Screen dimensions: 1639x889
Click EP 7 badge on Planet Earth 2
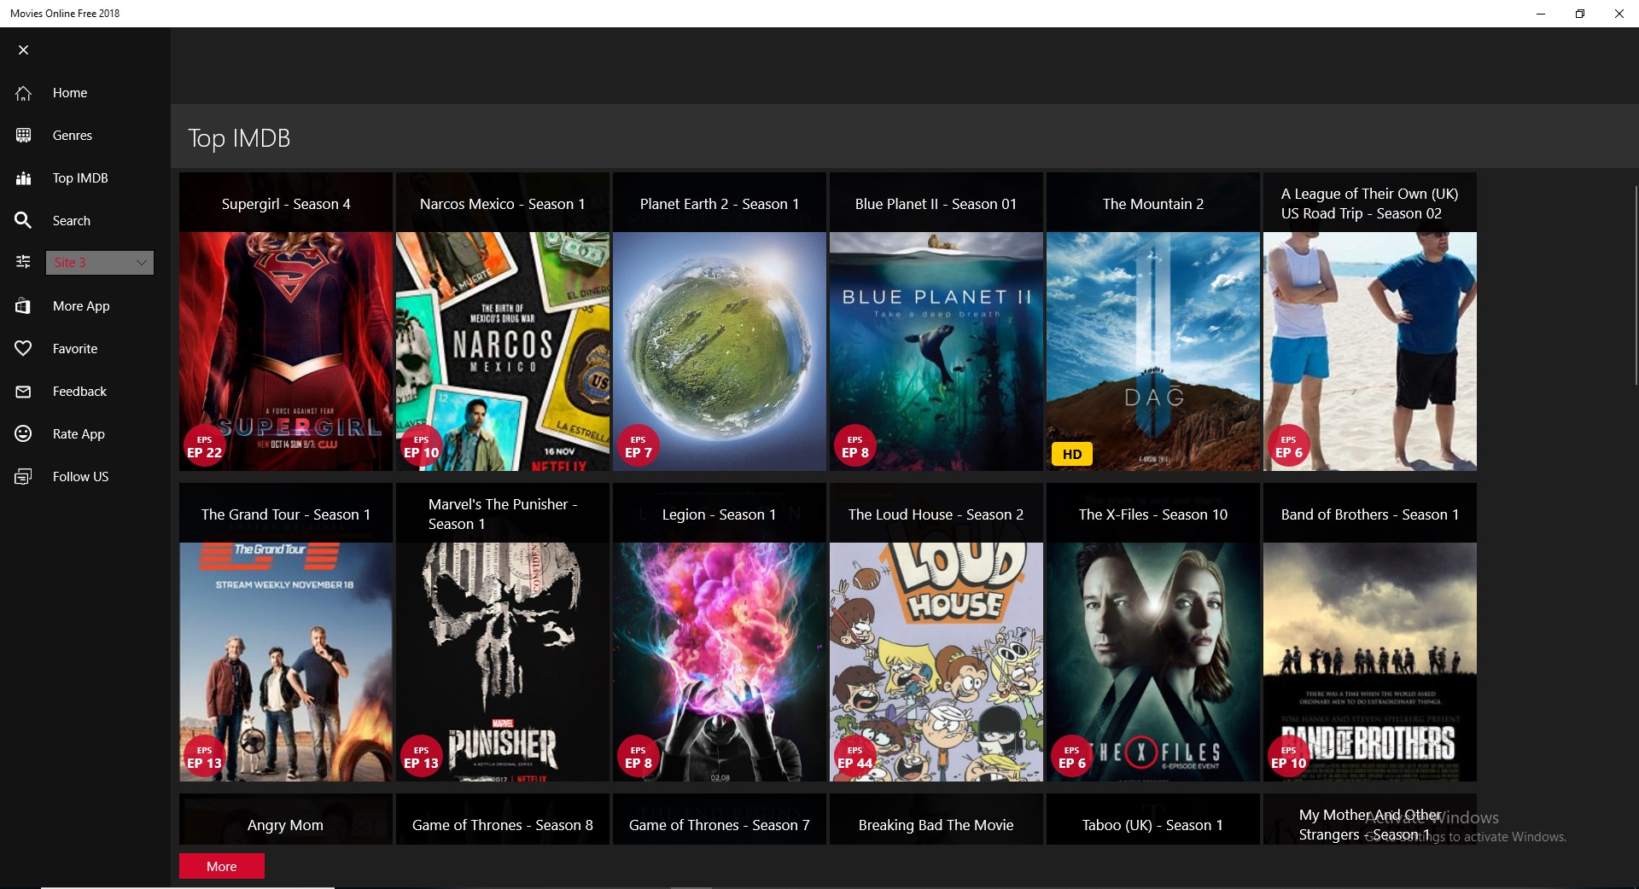[638, 446]
